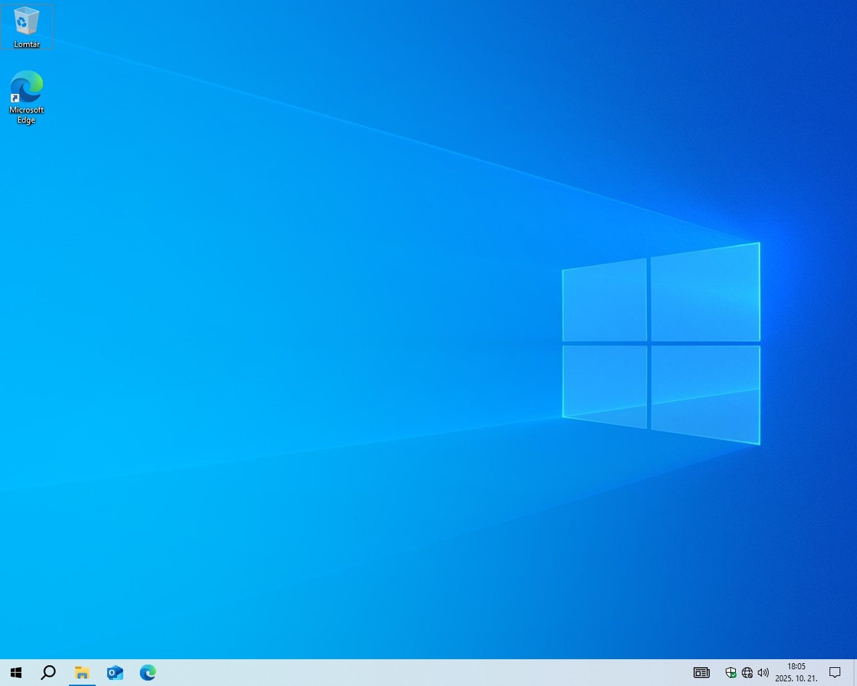Select the Microsoft Edge desktop shortcut
857x686 pixels.
point(27,97)
